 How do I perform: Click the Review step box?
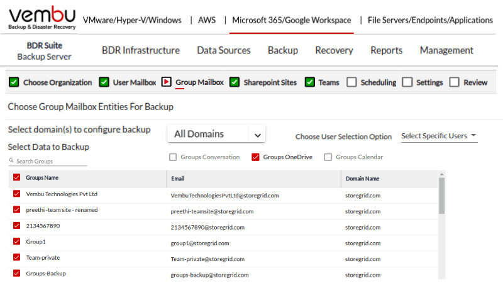click(454, 82)
